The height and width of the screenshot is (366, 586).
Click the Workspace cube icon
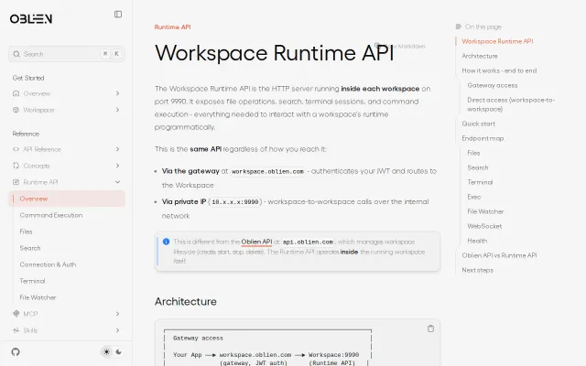pos(16,110)
